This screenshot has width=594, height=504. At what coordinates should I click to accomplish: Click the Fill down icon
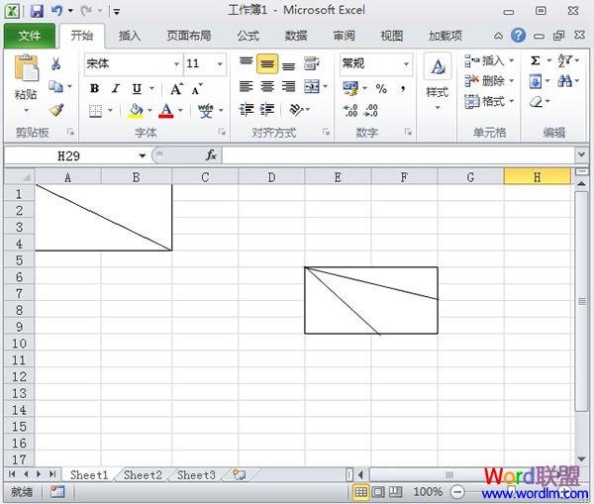click(536, 81)
